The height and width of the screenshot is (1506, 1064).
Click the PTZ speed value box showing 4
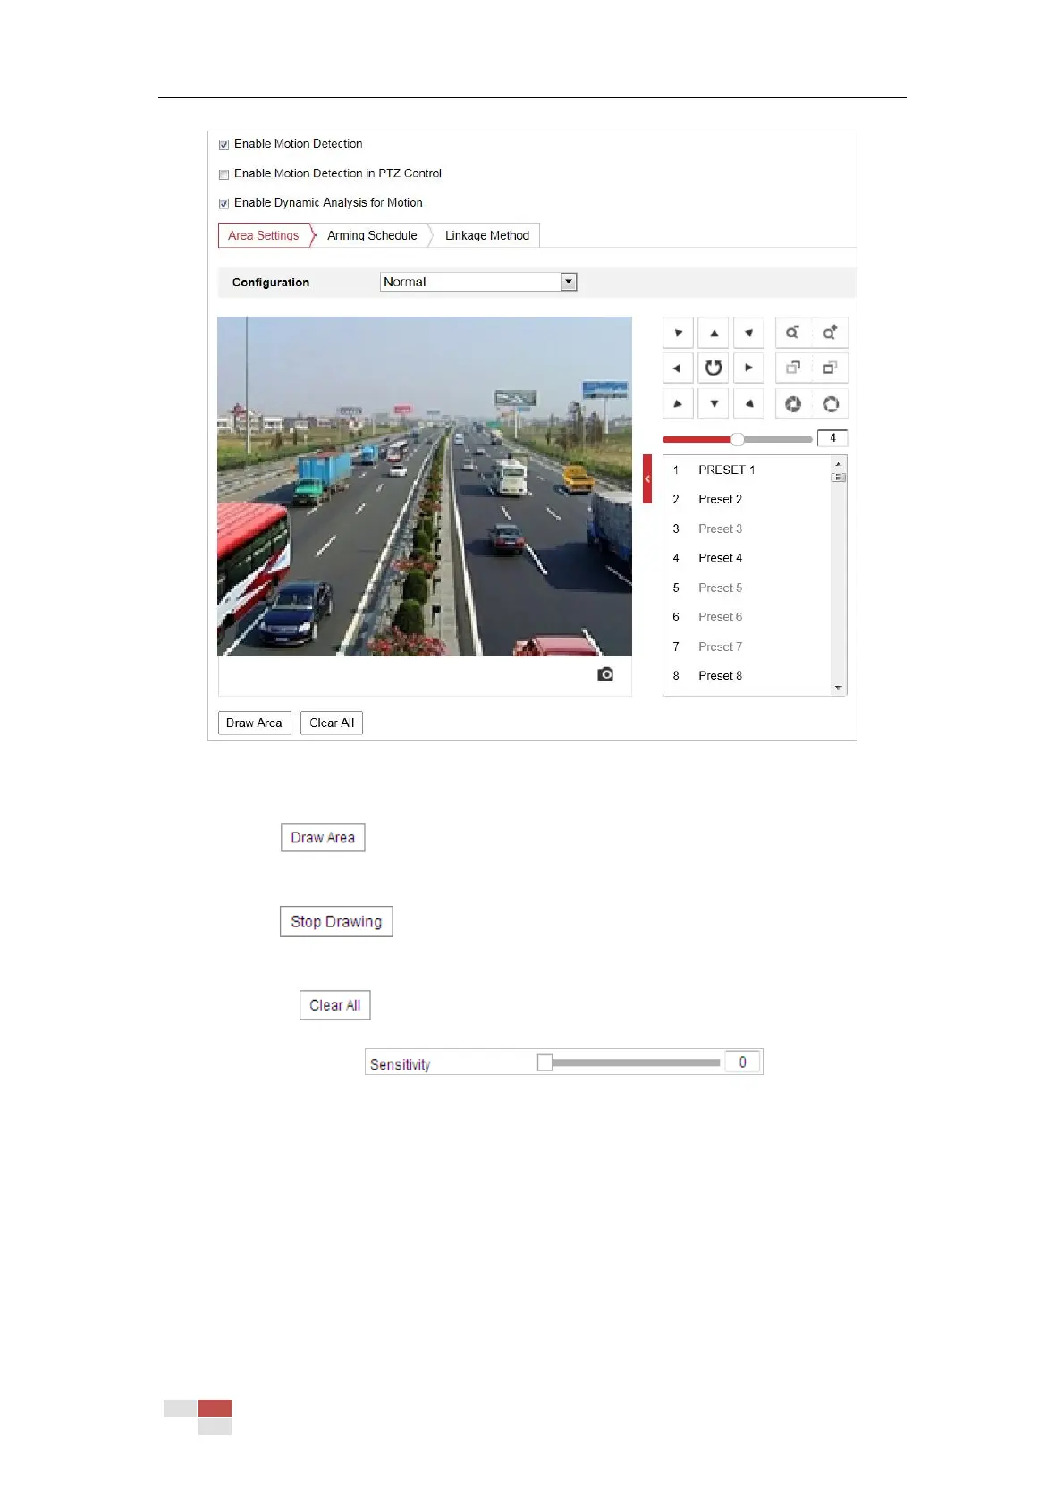pos(832,438)
